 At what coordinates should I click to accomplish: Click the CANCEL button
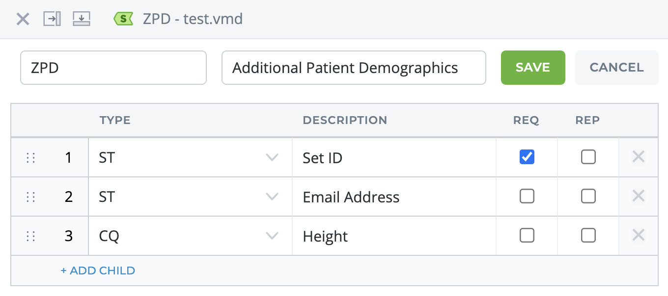pyautogui.click(x=616, y=68)
